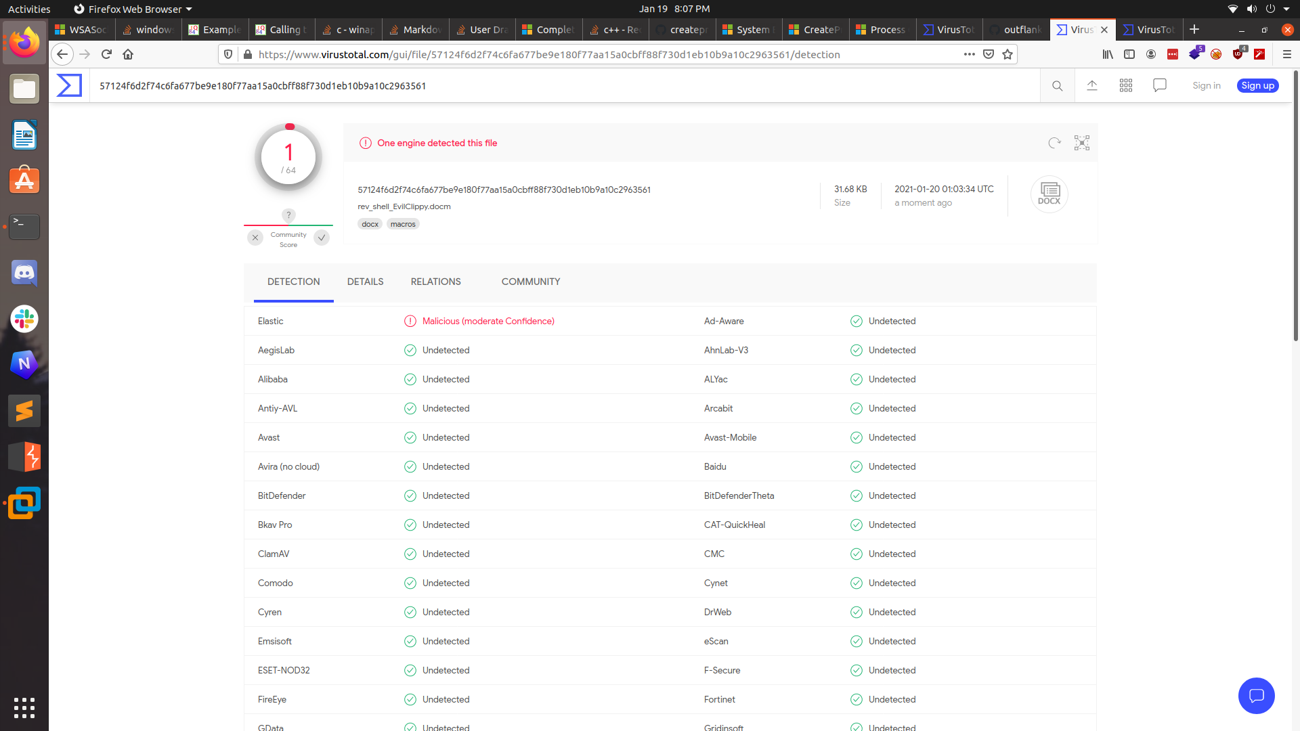Click the macros tag
Viewport: 1300px width, 731px height.
pos(403,224)
